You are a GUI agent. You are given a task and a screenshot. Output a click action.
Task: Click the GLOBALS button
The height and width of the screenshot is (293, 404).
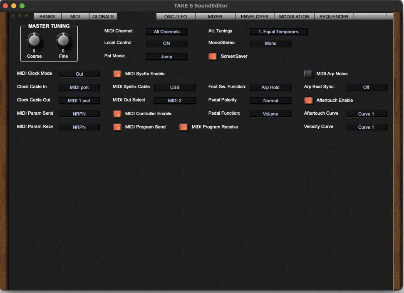[103, 17]
